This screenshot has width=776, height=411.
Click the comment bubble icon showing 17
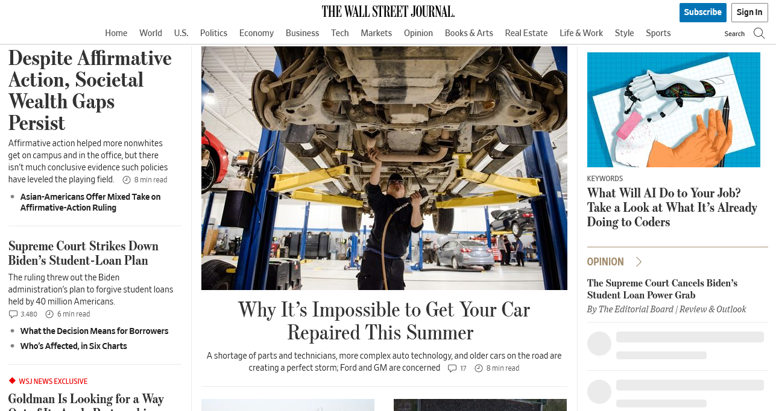pos(452,368)
